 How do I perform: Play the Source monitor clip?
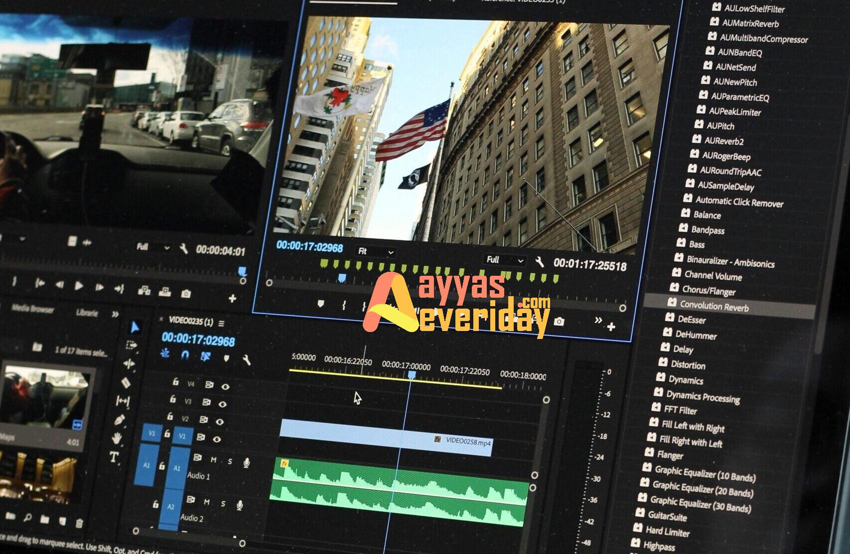(x=79, y=286)
